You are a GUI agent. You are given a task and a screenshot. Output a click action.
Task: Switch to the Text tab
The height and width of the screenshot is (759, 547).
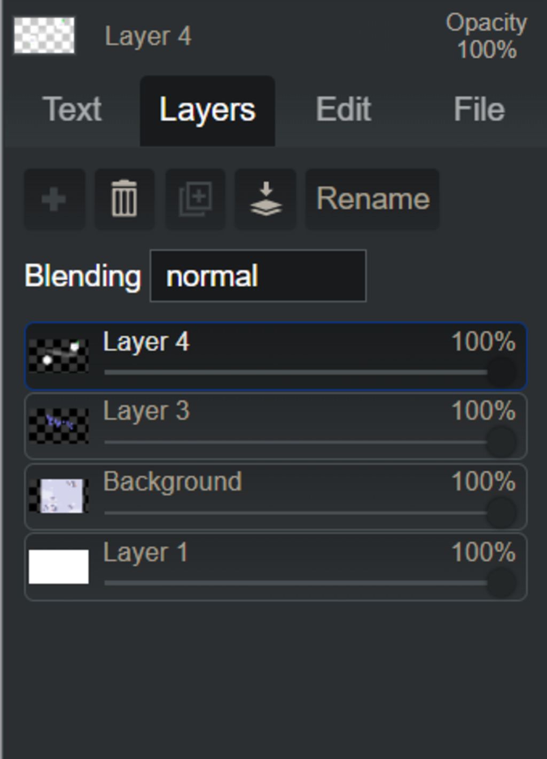point(72,109)
